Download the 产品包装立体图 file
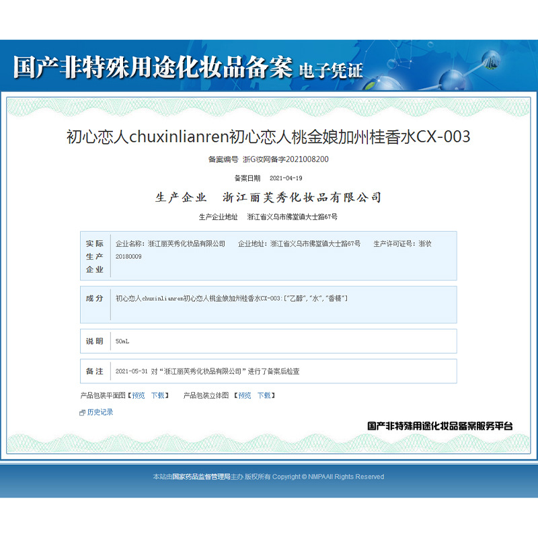538x538 pixels. click(264, 395)
